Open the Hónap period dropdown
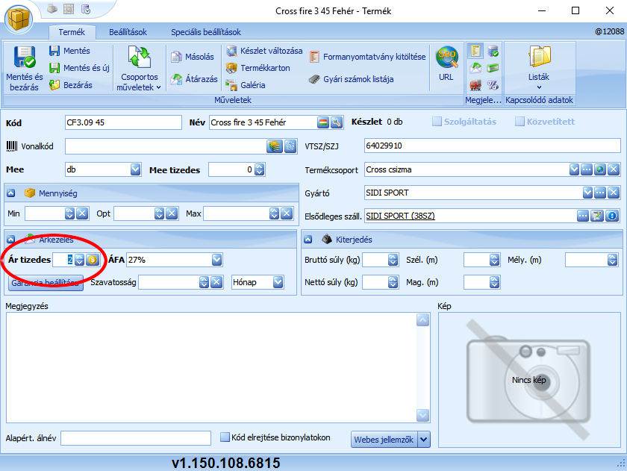 click(x=278, y=282)
